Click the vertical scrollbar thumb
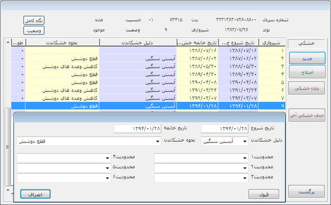This screenshot has width=331, height=205. (8, 147)
